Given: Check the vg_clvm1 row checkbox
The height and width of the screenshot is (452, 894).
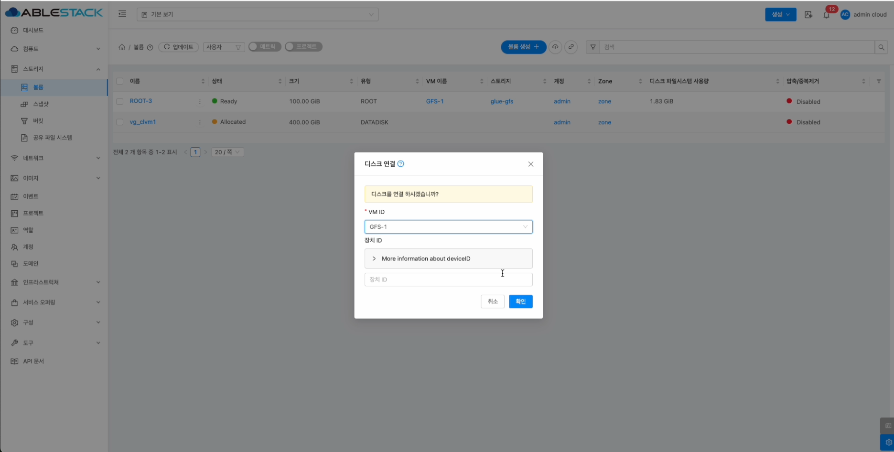Looking at the screenshot, I should [x=120, y=122].
